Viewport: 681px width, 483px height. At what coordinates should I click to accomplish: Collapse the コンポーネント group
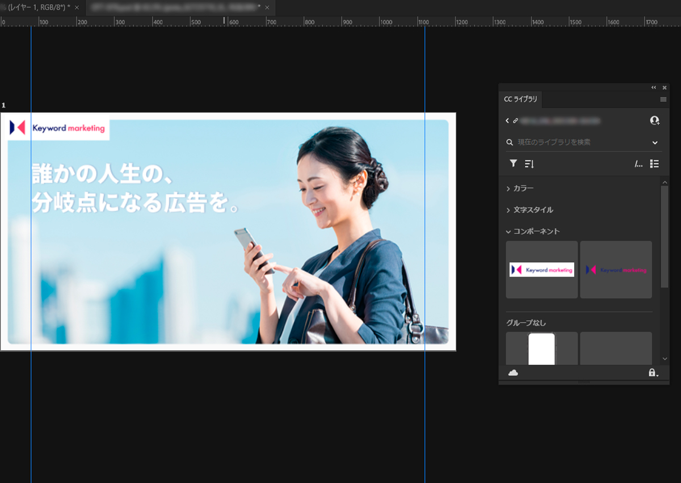coord(533,231)
